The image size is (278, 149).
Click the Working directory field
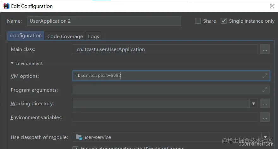(x=161, y=103)
